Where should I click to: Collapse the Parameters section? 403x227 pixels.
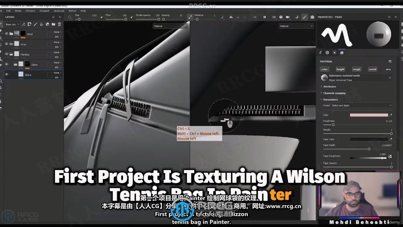(329, 99)
